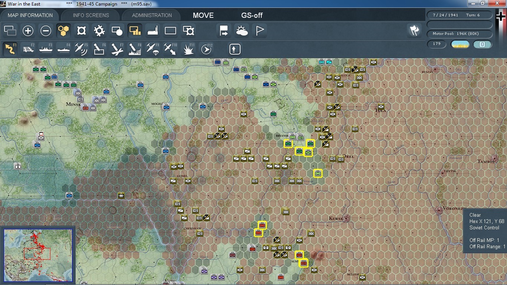
Task: Select the F4 amphibious transport ship icon
Action: [63, 49]
